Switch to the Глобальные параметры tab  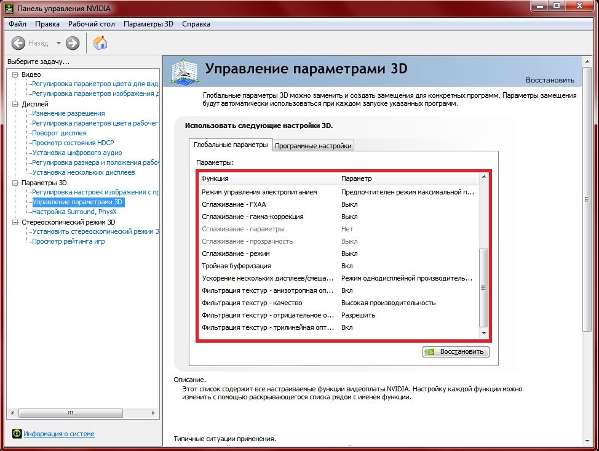[231, 145]
